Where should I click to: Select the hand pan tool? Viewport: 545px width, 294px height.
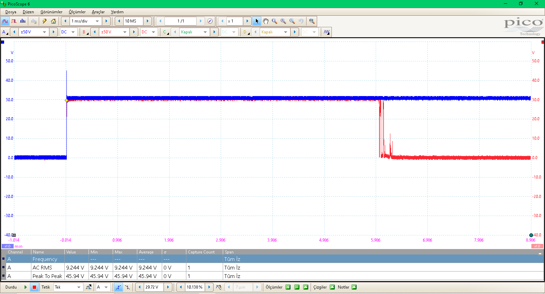266,21
